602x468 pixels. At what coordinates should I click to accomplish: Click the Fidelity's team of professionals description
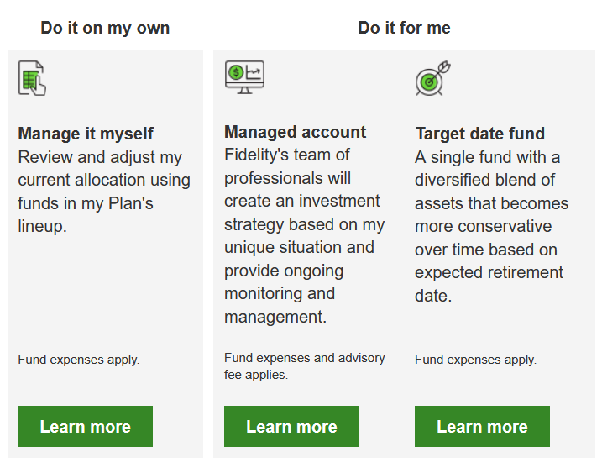pyautogui.click(x=304, y=236)
